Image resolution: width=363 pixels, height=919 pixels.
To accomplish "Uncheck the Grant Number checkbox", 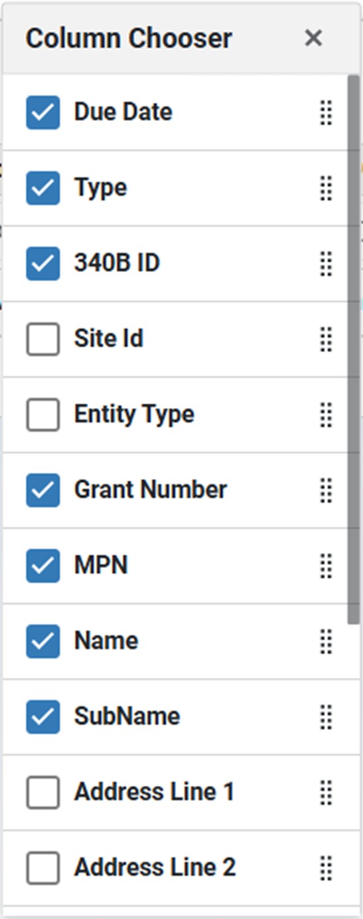I will (x=43, y=490).
